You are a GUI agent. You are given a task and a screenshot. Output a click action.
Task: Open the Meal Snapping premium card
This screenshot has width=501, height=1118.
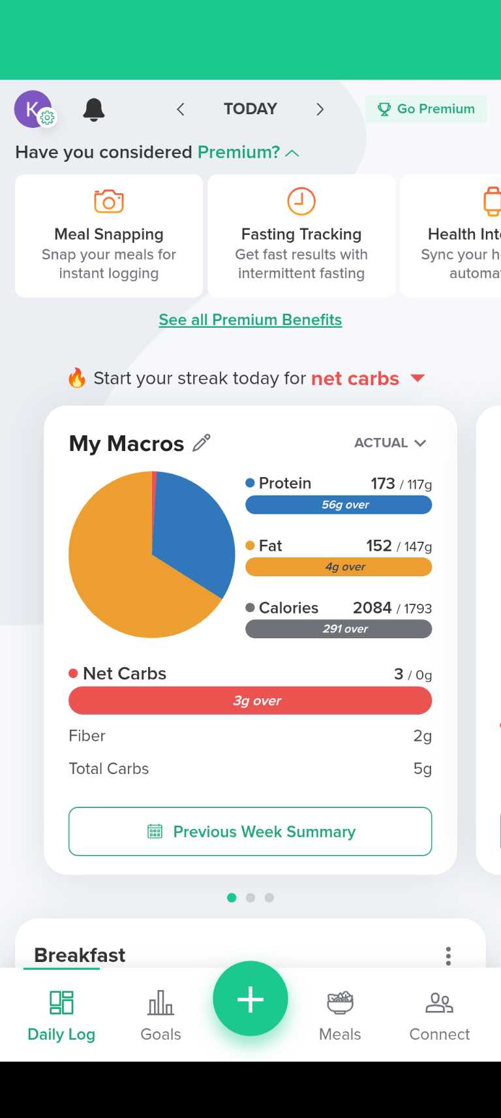pos(109,236)
